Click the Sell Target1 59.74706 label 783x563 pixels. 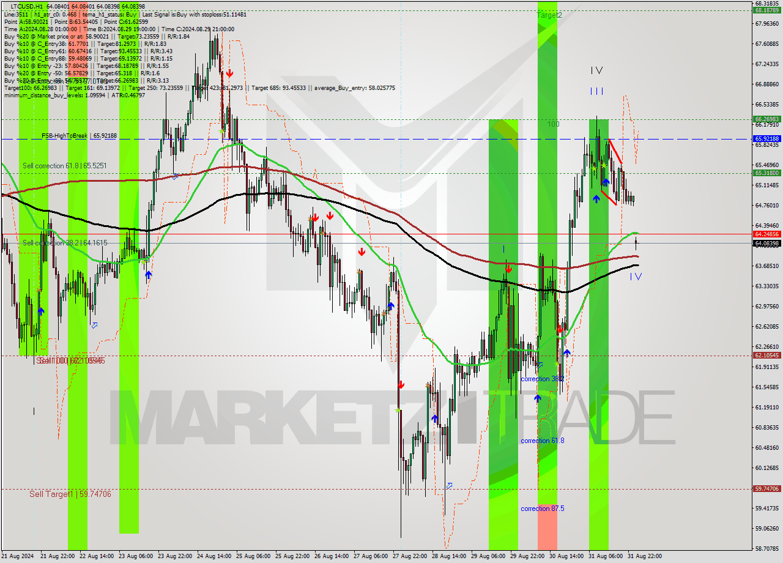coord(71,494)
